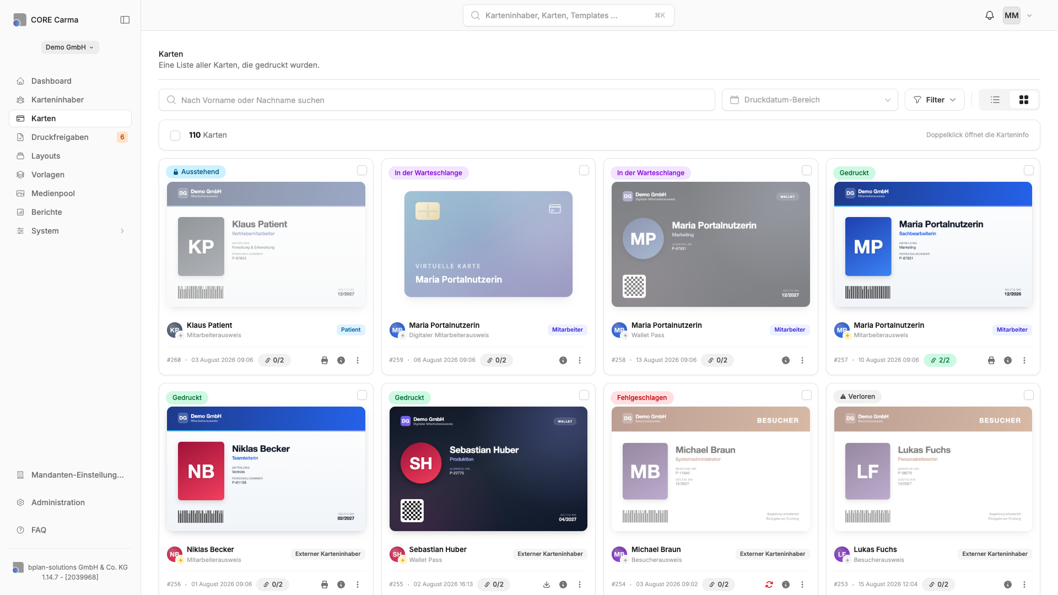Tick checkbox on Klaus Patient card
The image size is (1058, 595).
(362, 170)
